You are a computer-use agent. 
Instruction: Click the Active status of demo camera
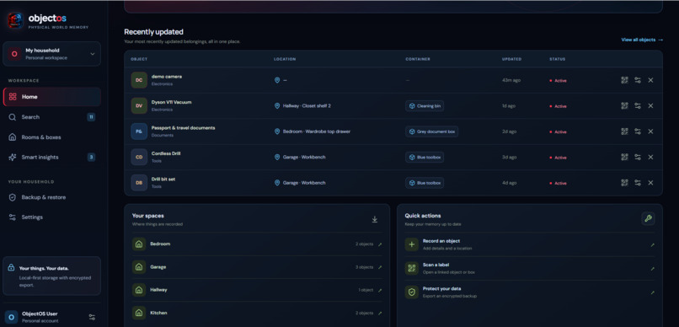click(x=558, y=81)
